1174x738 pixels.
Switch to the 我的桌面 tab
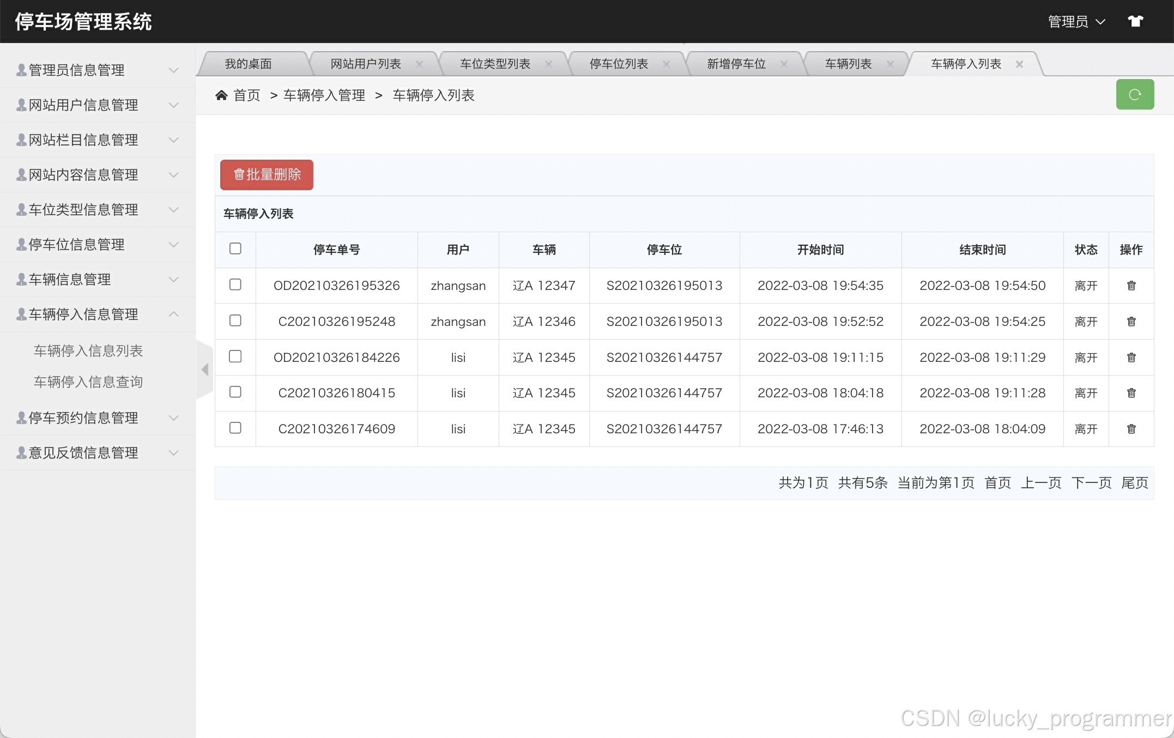click(248, 64)
